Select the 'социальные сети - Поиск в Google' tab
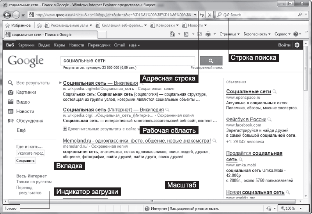 pos(43,34)
